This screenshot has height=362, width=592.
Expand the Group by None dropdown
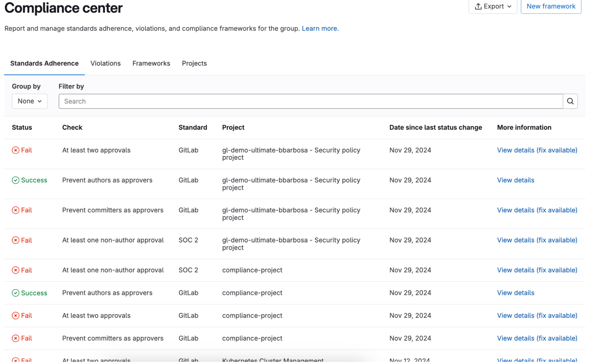click(x=30, y=101)
